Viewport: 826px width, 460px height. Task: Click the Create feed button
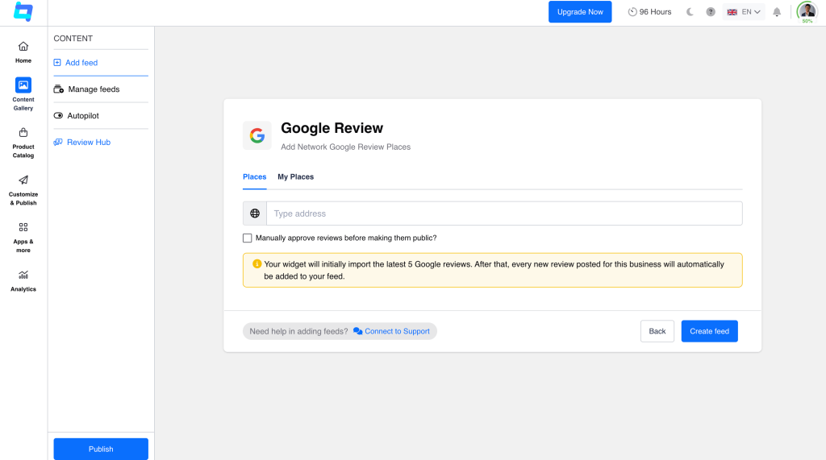(x=709, y=331)
